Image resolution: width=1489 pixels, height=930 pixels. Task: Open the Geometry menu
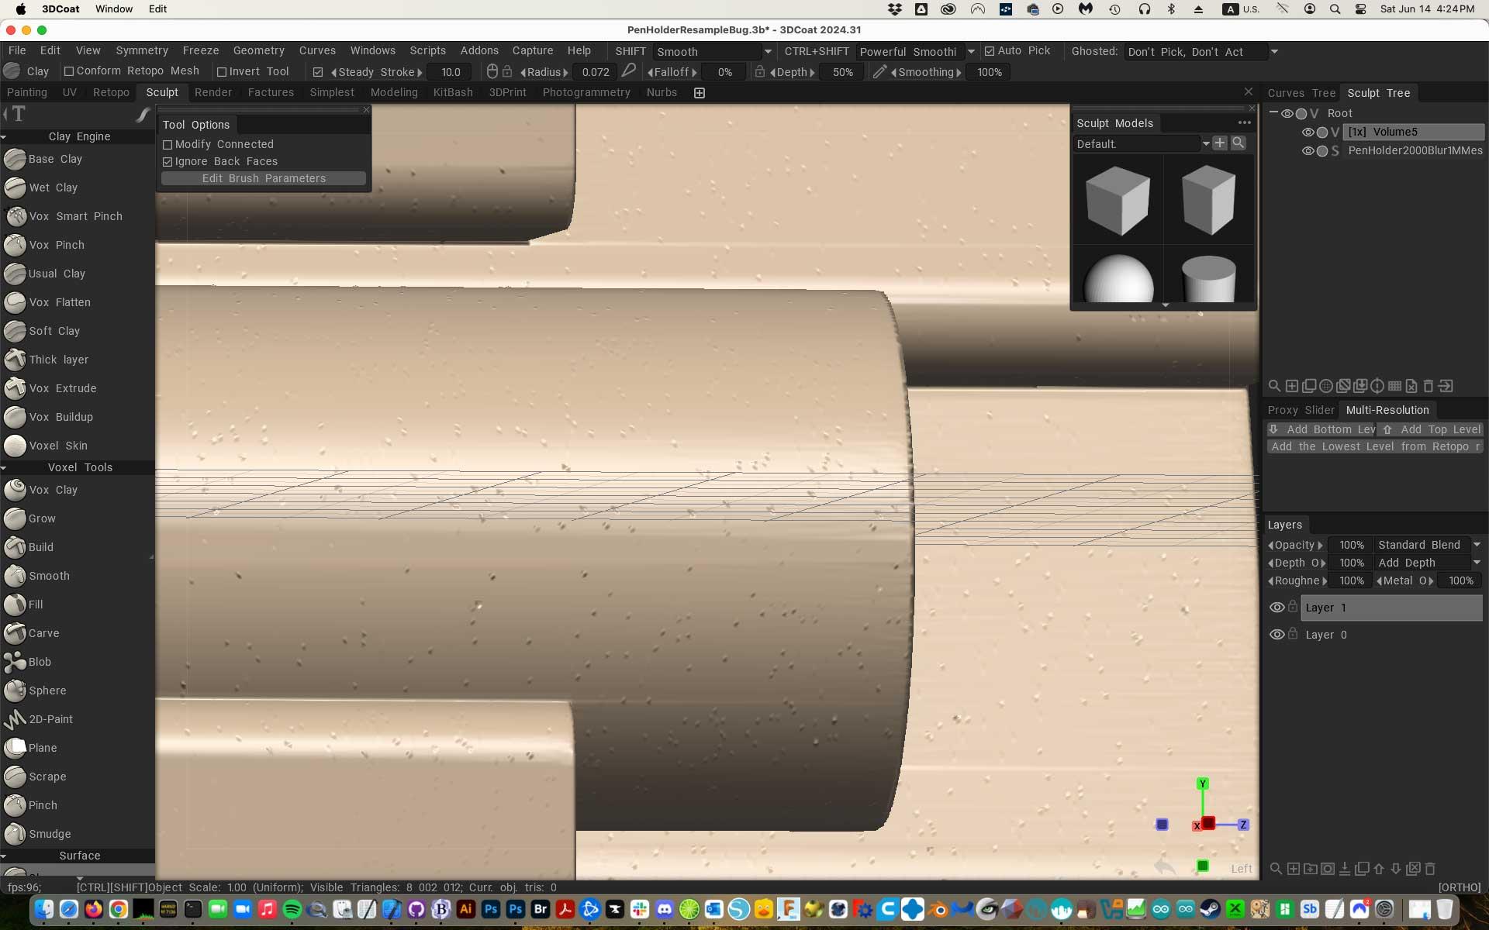tap(258, 50)
